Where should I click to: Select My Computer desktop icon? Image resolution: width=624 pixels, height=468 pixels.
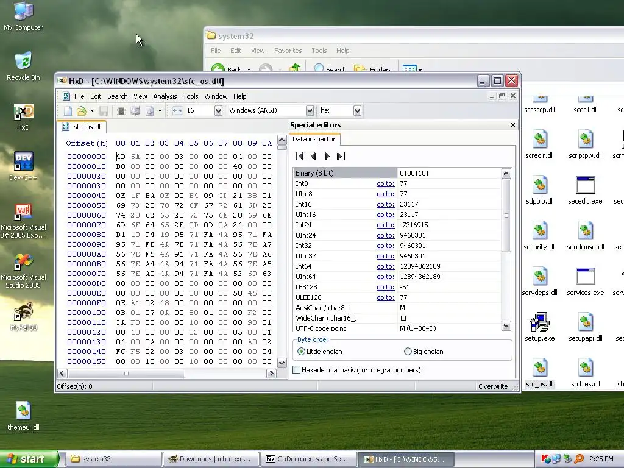click(24, 16)
